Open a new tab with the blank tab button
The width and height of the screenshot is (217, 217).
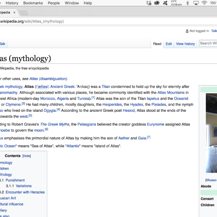click(x=24, y=13)
